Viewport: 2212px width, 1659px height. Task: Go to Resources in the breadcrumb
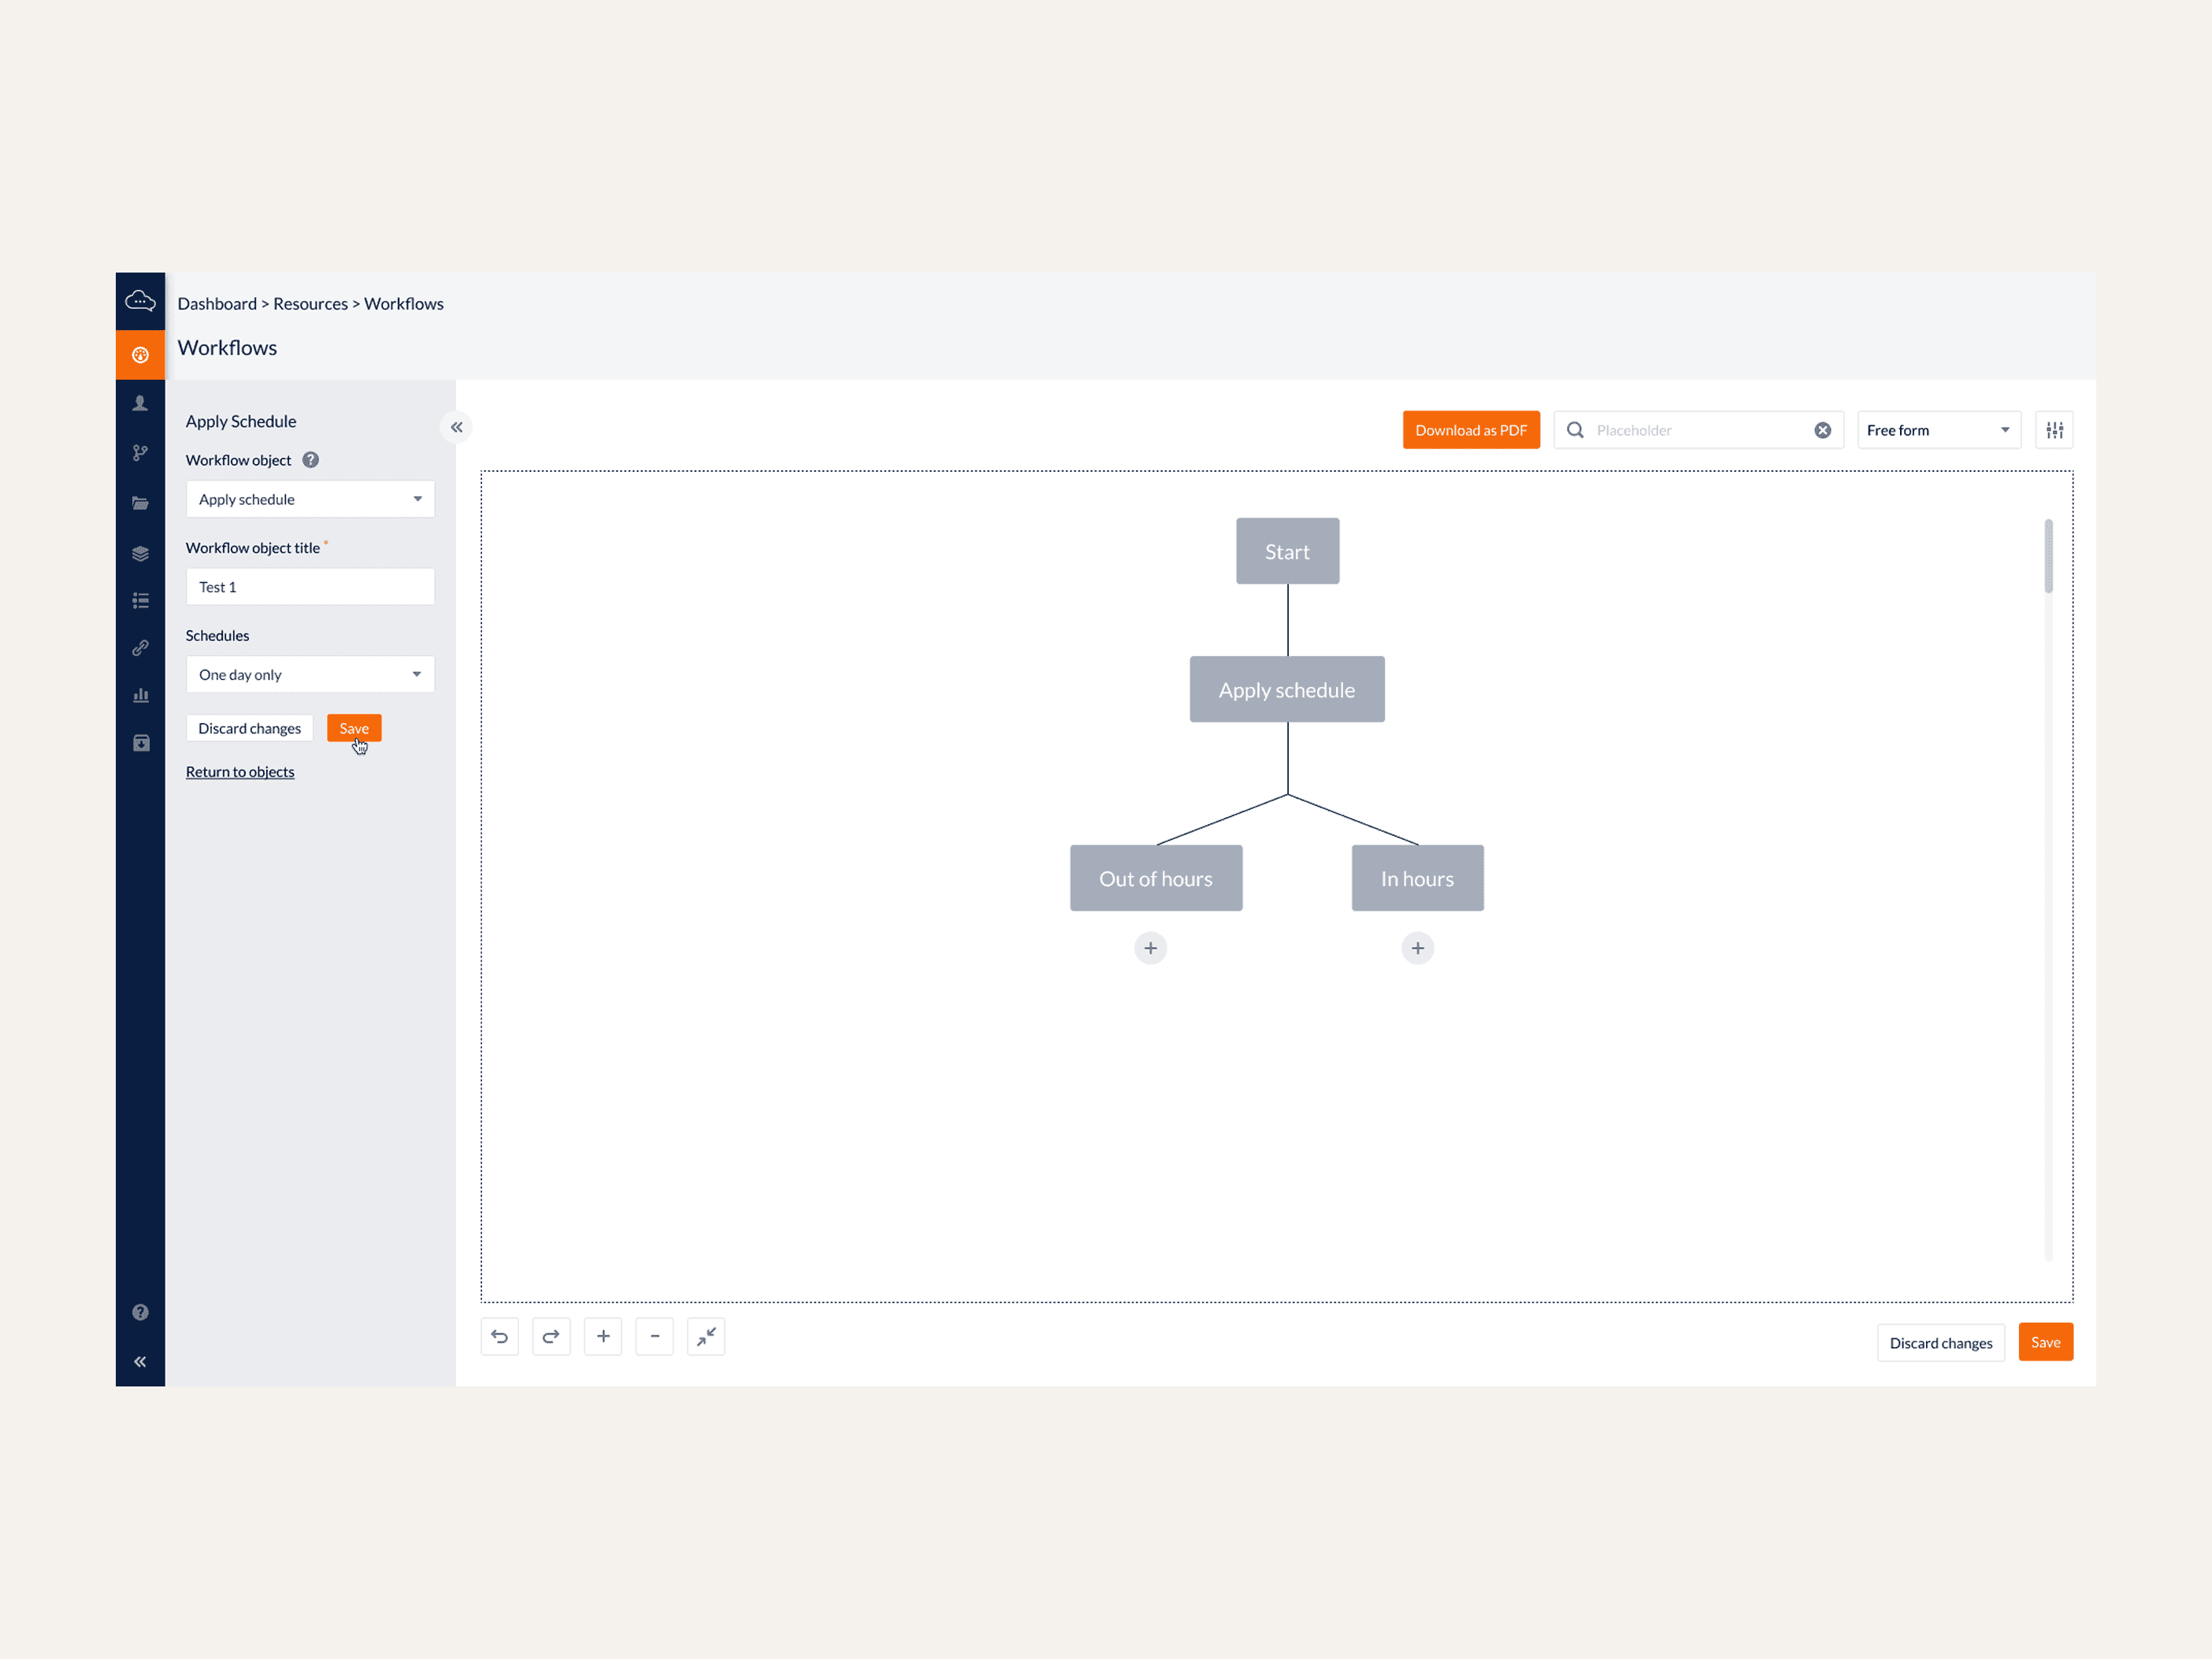pyautogui.click(x=310, y=304)
